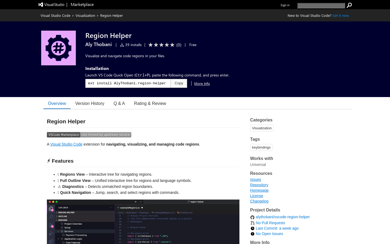Viewport: 390px width, 244px height.
Task: Click the exampleRegions.ts editor tab in screenshot
Action: click(130, 208)
